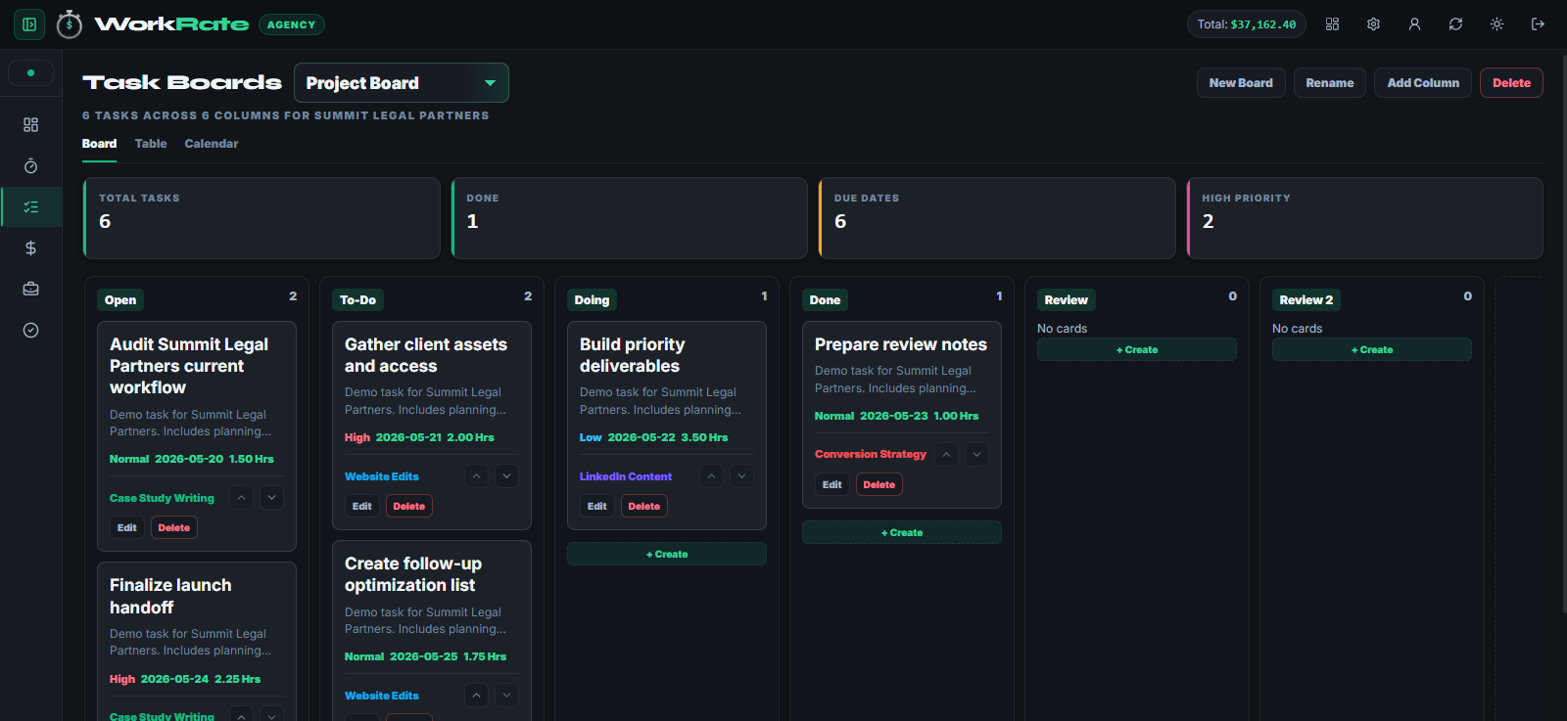The image size is (1567, 721).
Task: Switch to Calendar view tab
Action: (x=212, y=144)
